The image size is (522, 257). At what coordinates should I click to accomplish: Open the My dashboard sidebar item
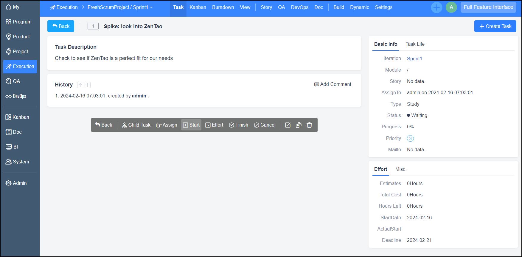[x=13, y=7]
